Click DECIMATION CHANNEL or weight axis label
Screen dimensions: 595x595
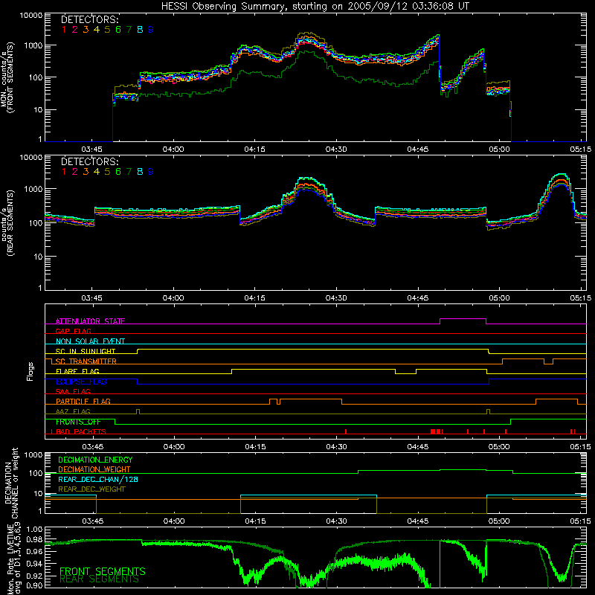(x=11, y=483)
